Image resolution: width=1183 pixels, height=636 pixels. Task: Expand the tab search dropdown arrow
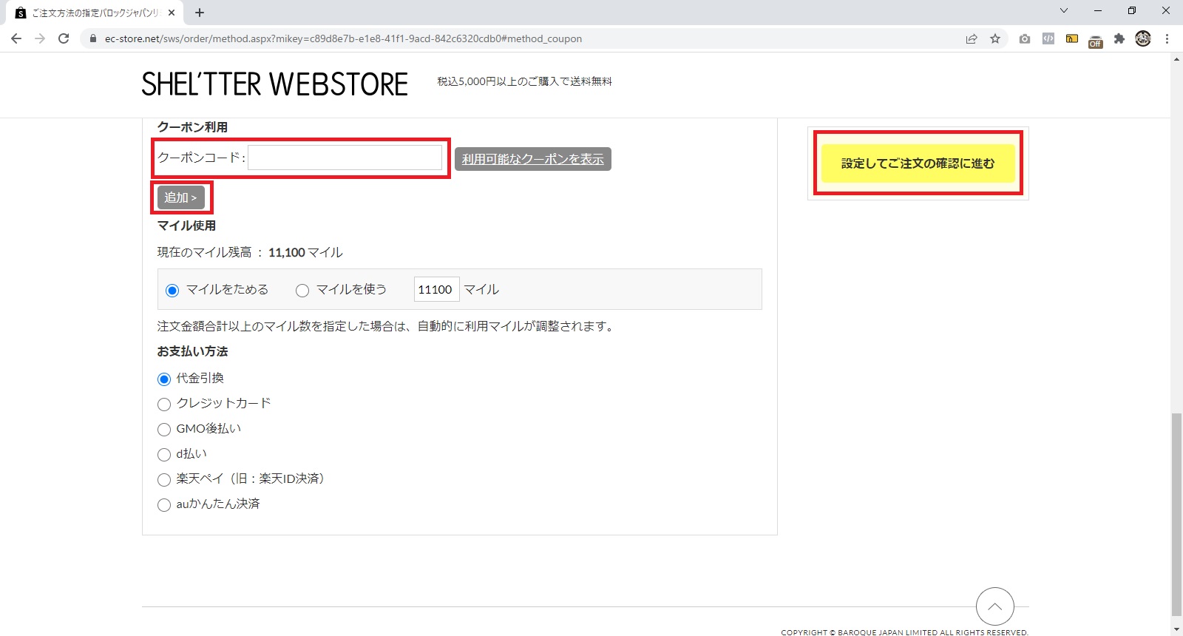(x=1063, y=11)
